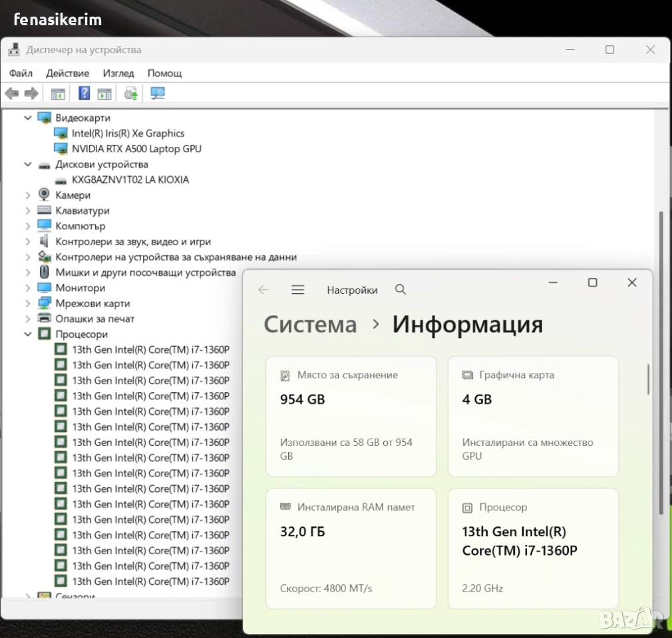Click the Система breadcrumb link

310,325
